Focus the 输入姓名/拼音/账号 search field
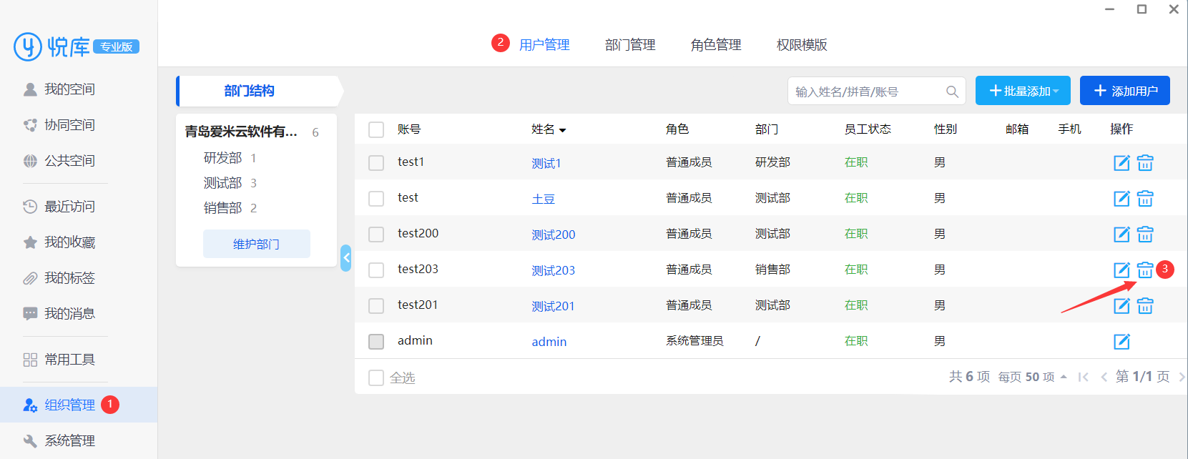 (865, 92)
